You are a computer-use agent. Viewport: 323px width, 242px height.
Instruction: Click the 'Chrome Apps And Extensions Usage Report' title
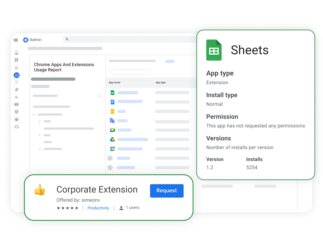point(64,67)
